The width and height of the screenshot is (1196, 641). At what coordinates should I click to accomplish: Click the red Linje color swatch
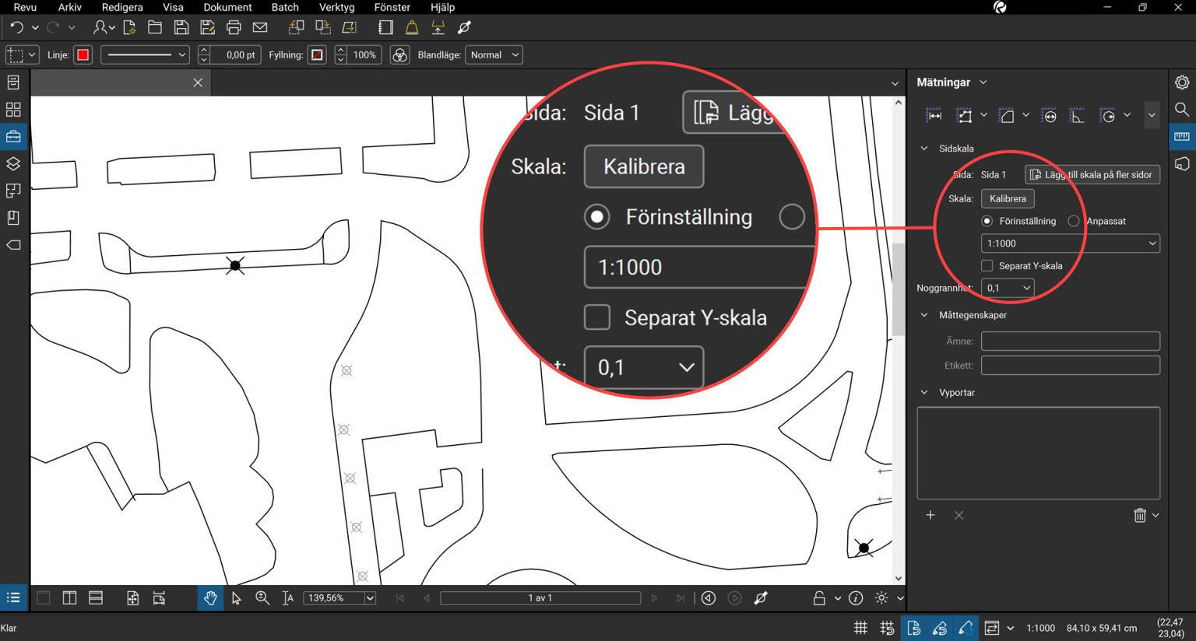[x=83, y=55]
